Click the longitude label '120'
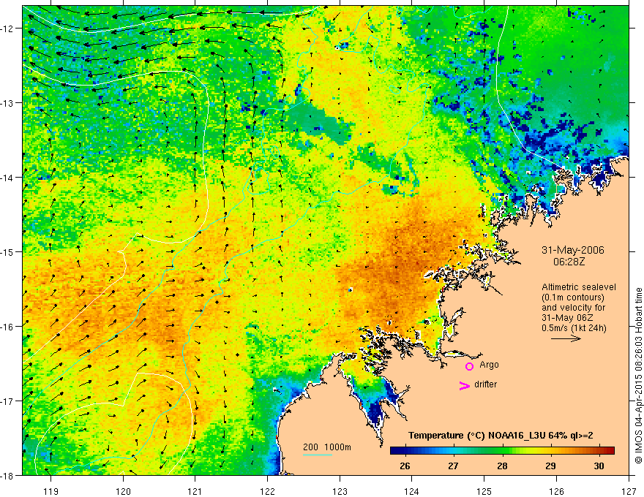This screenshot has height=497, width=644. pos(123,491)
